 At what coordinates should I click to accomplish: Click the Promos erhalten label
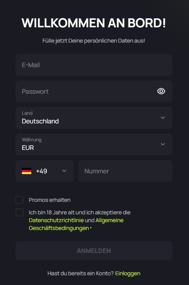point(50,200)
